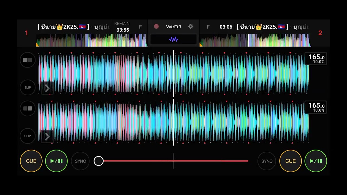The width and height of the screenshot is (347, 195).
Task: Play or pause deck 2
Action: (x=316, y=161)
